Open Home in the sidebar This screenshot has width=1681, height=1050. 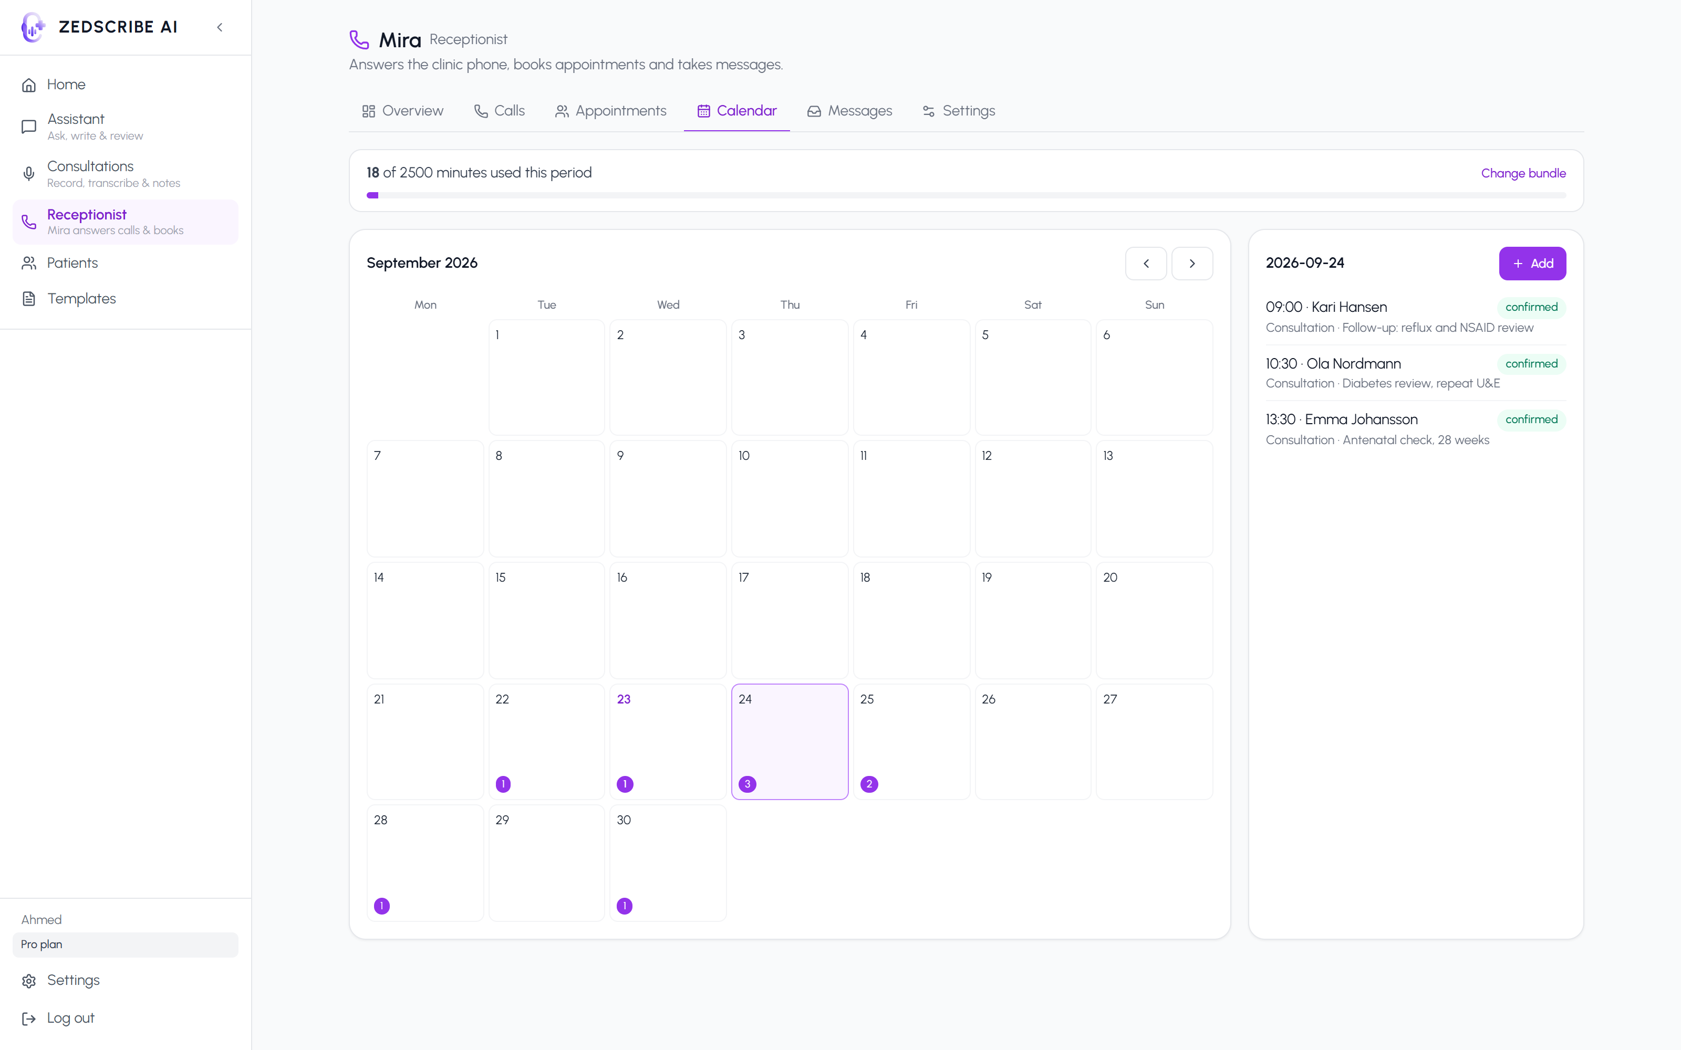tap(125, 85)
